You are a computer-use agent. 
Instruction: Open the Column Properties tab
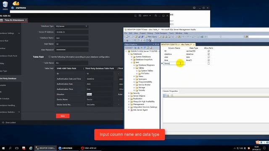point(170,91)
